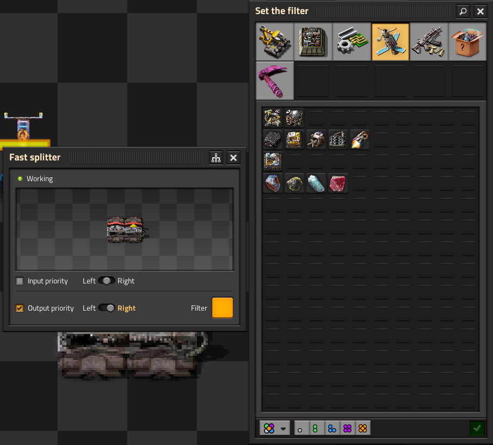Image resolution: width=493 pixels, height=445 pixels.
Task: Pick the asteroid collector item
Action: (x=316, y=139)
